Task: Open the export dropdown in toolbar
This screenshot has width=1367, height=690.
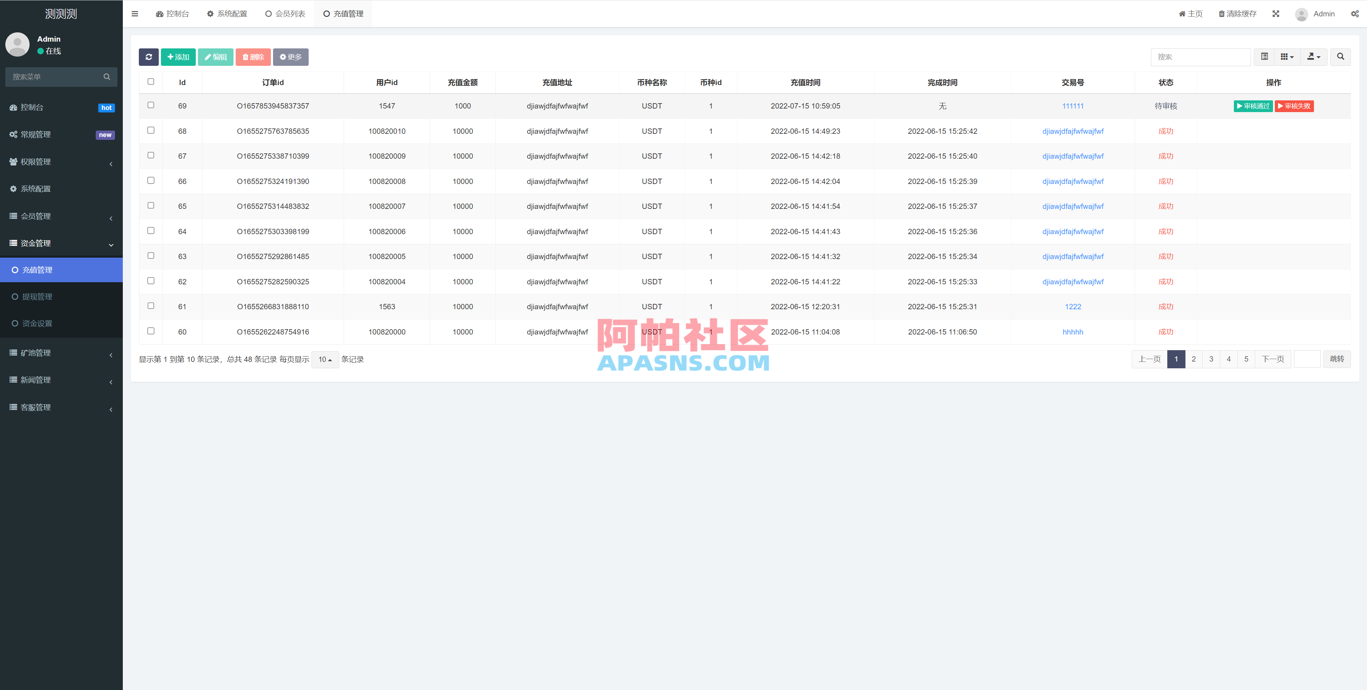Action: pos(1314,57)
